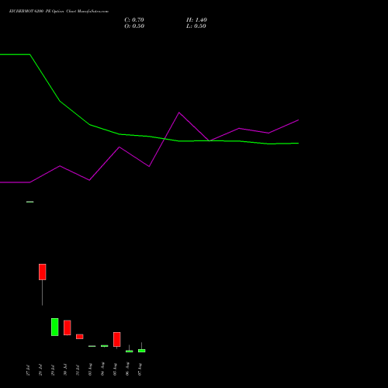
Task: Click the 28 Jul date label
Action: pyautogui.click(x=40, y=370)
